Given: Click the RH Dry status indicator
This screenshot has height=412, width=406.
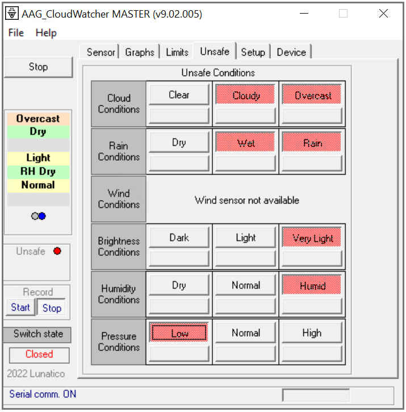Looking at the screenshot, I should (x=39, y=172).
